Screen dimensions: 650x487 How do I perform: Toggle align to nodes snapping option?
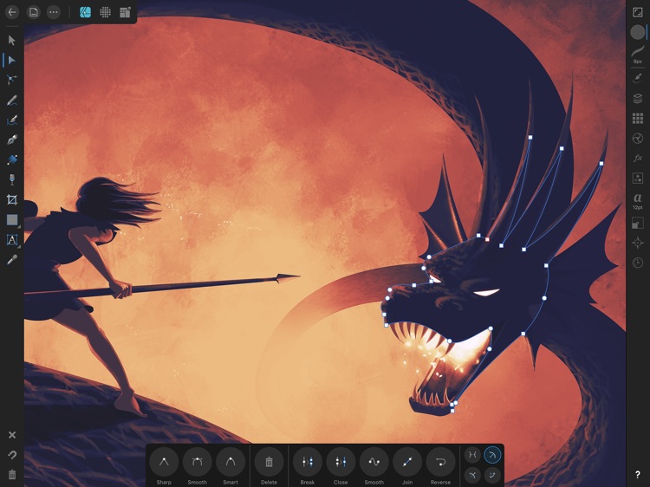click(x=472, y=455)
